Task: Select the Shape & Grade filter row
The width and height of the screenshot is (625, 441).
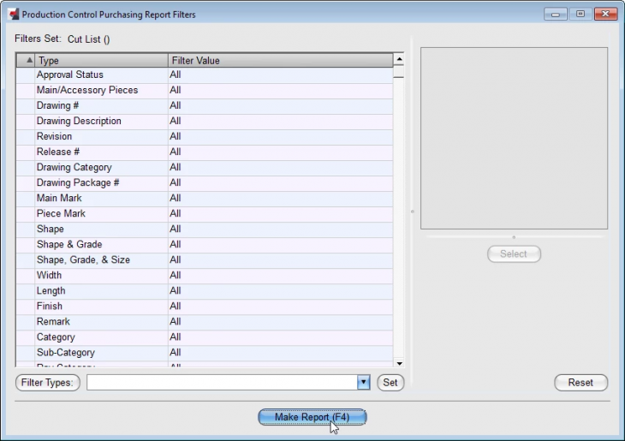Action: (x=205, y=244)
